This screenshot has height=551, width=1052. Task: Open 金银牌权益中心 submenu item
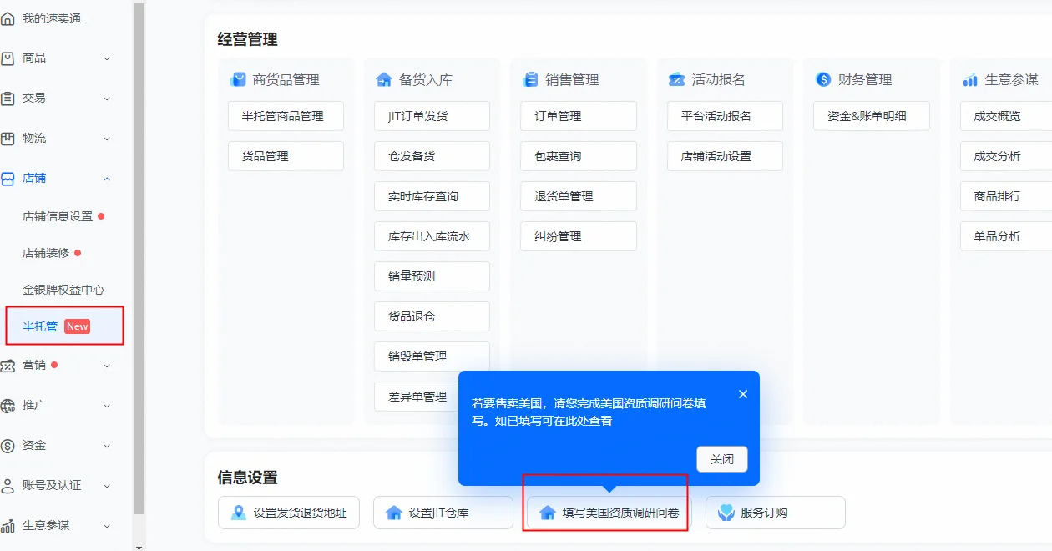(x=63, y=290)
